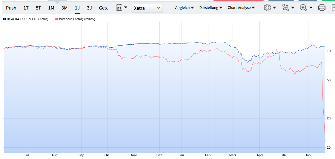Viewport: 335px width, 159px height.
Task: Open the Darstellung menu
Action: pos(211,8)
